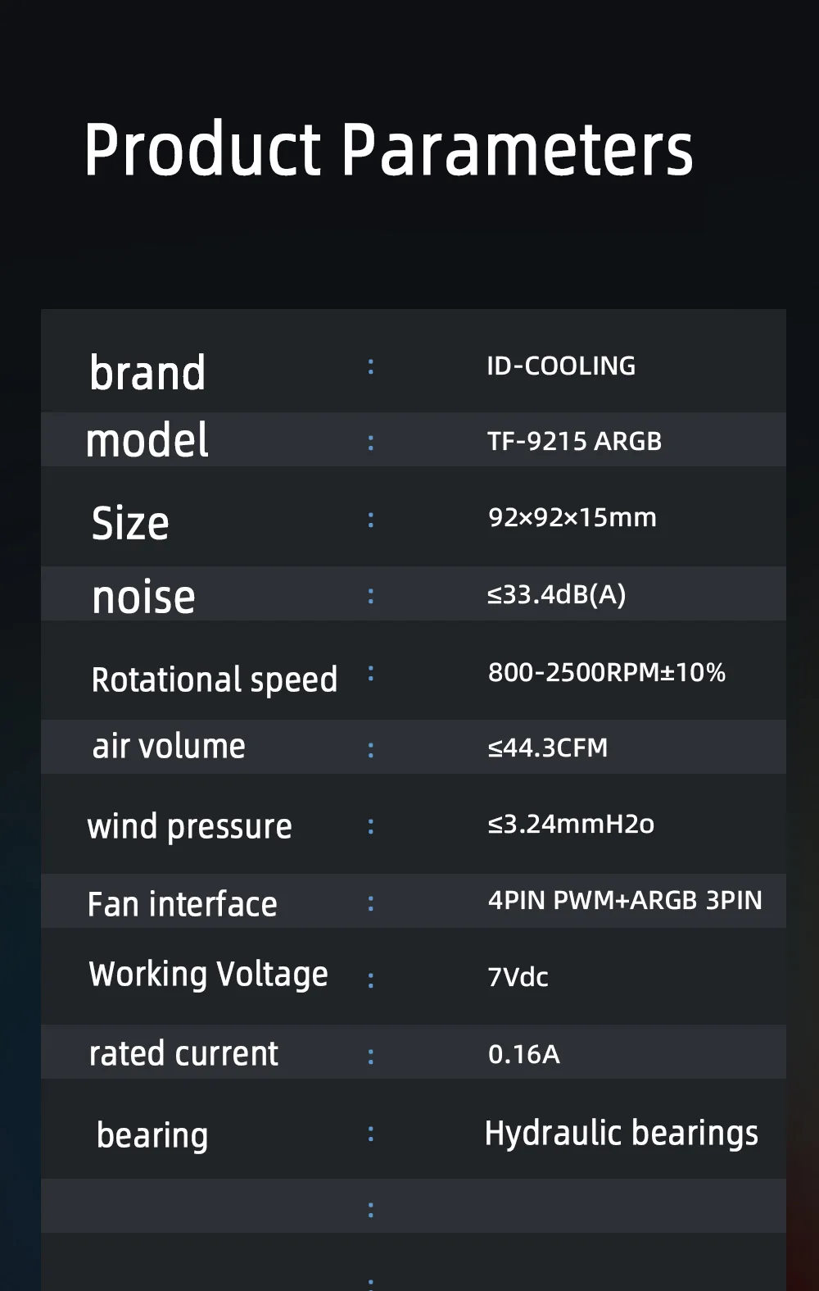Click the ≤3.24mmH2o value
The image size is (819, 1291).
571,824
